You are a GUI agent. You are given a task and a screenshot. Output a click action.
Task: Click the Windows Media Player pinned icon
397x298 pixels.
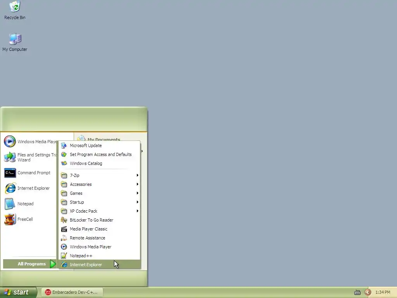10,141
